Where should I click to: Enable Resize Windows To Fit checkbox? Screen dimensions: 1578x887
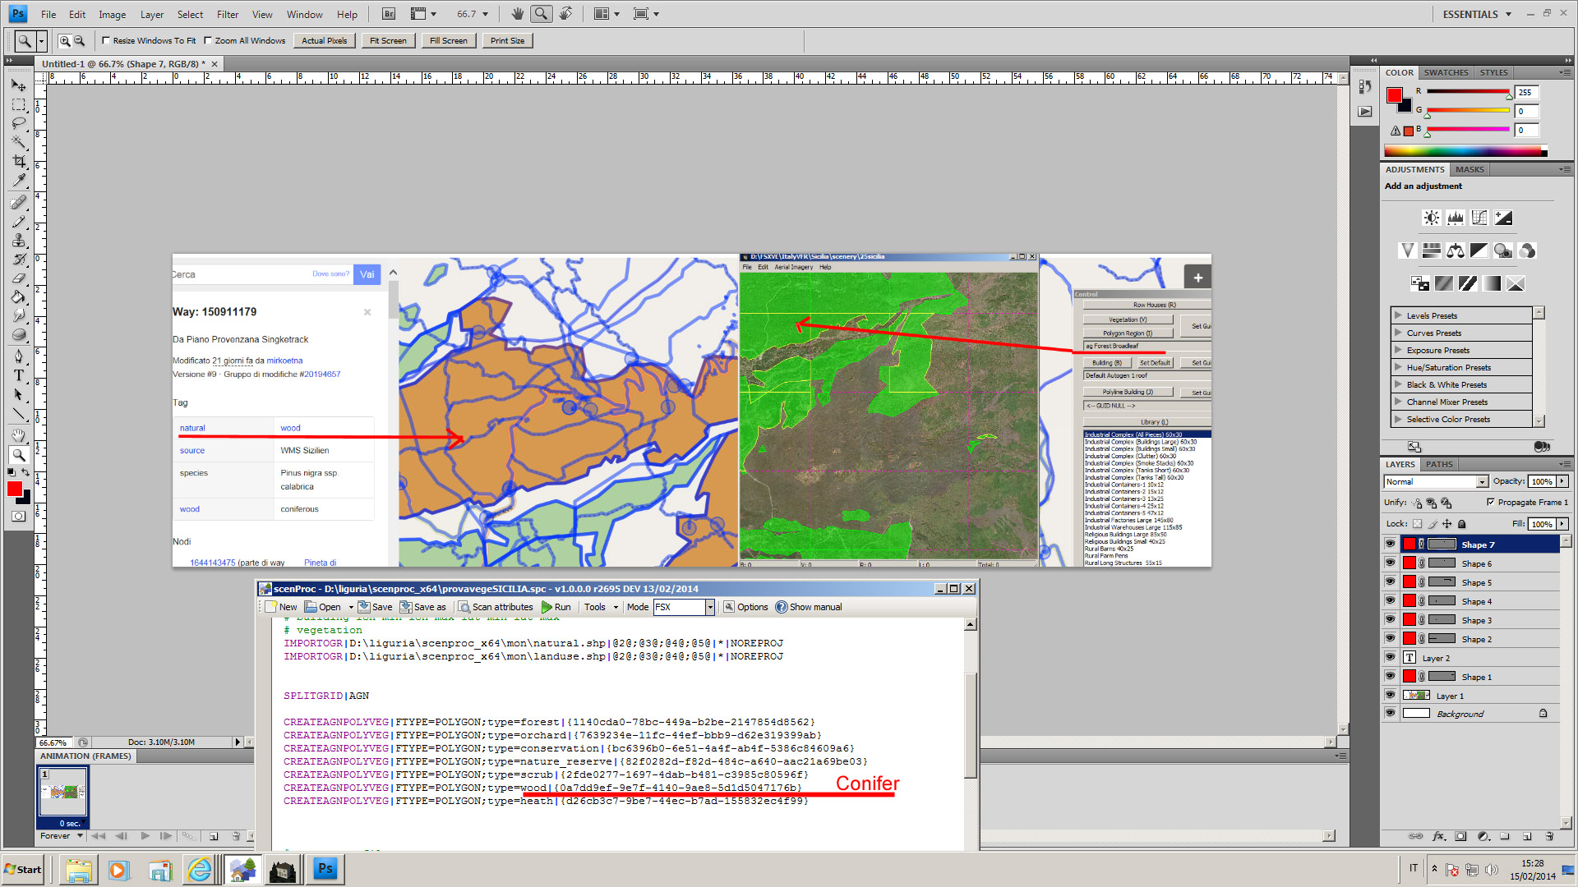point(106,40)
